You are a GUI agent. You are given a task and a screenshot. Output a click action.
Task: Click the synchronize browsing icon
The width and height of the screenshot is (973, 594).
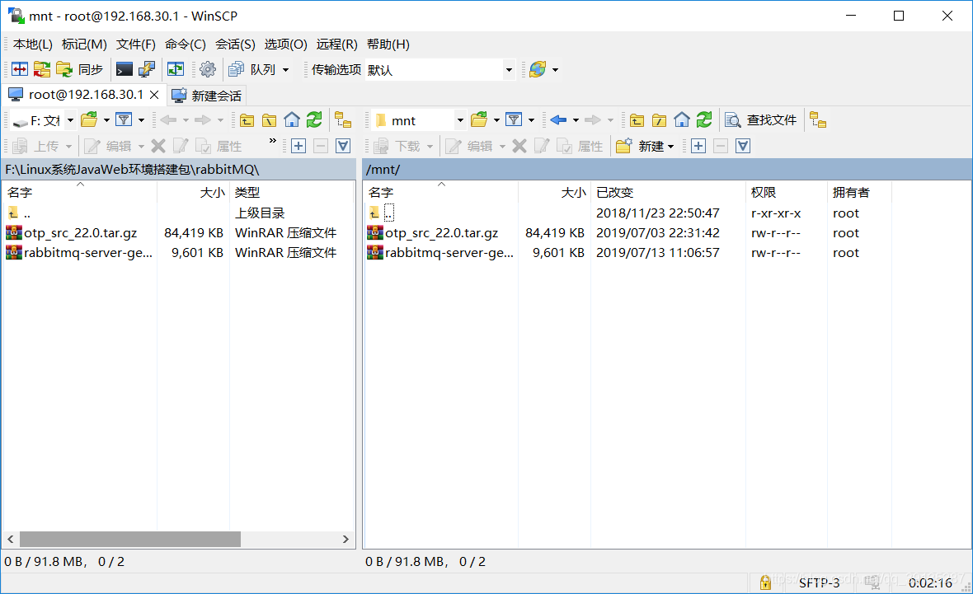pyautogui.click(x=176, y=69)
